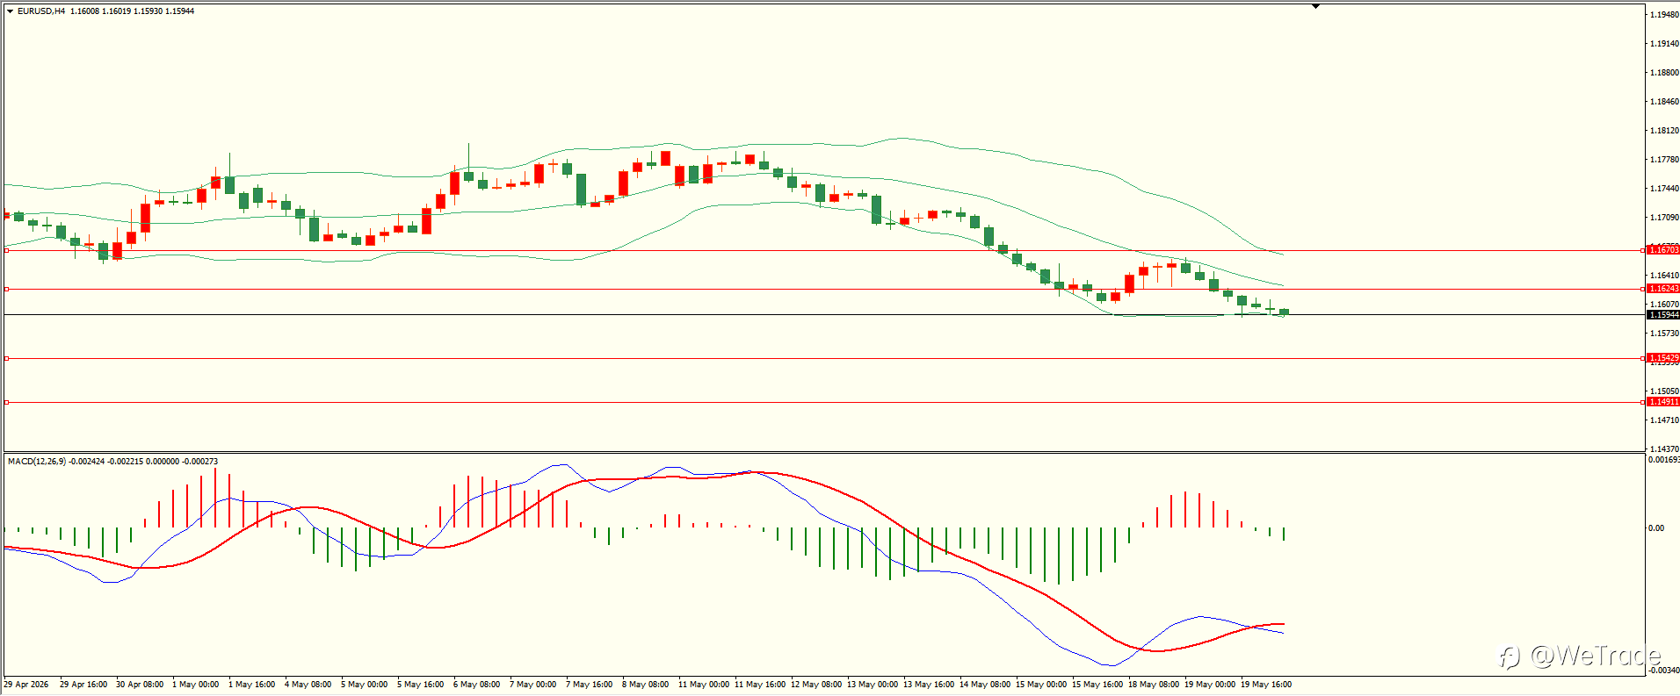Click the 1.16243 price label tag
This screenshot has height=696, width=1680.
tap(1662, 289)
